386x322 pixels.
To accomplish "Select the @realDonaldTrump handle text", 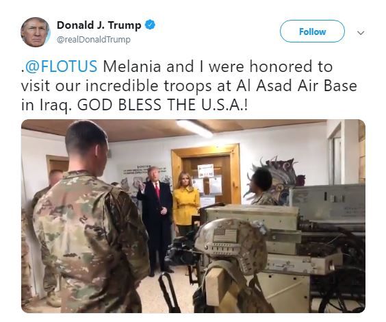I will pos(94,40).
